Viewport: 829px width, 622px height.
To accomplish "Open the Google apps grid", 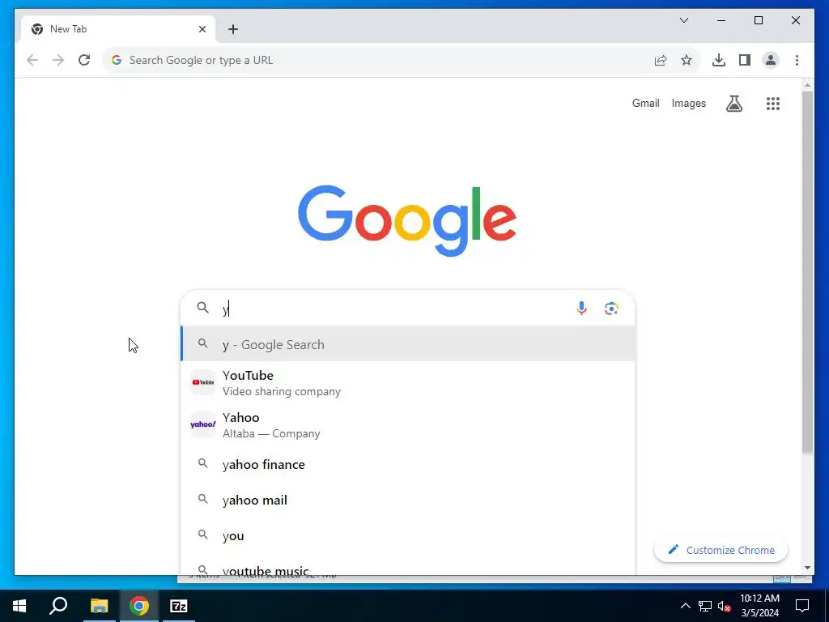I will click(x=773, y=104).
